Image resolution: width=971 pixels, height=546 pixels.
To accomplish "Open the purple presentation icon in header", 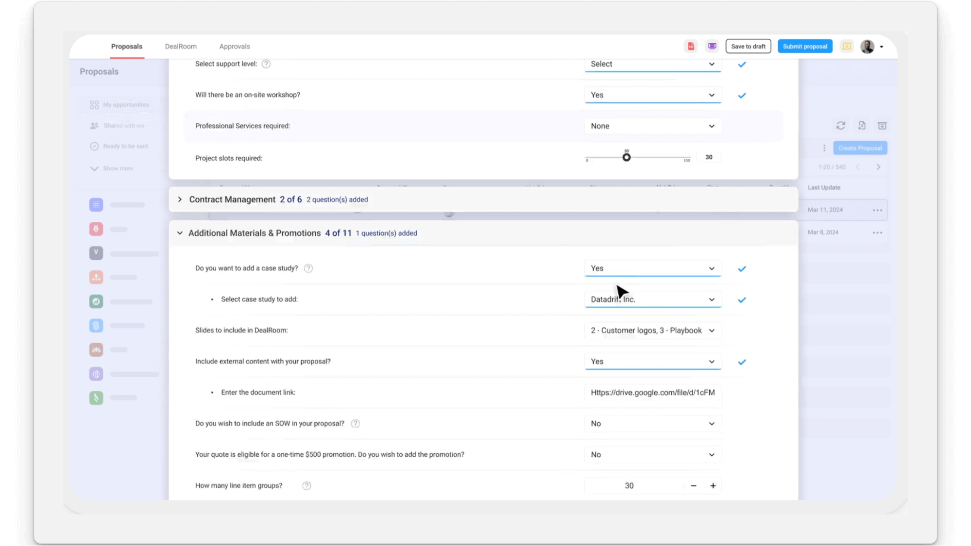I will tap(712, 47).
